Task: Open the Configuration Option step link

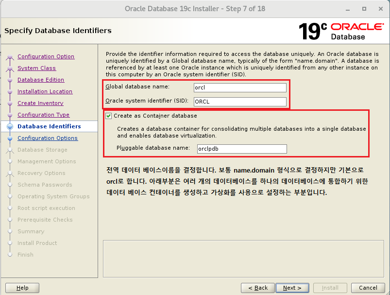Action: (x=46, y=56)
